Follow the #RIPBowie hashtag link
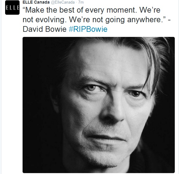 88,29
